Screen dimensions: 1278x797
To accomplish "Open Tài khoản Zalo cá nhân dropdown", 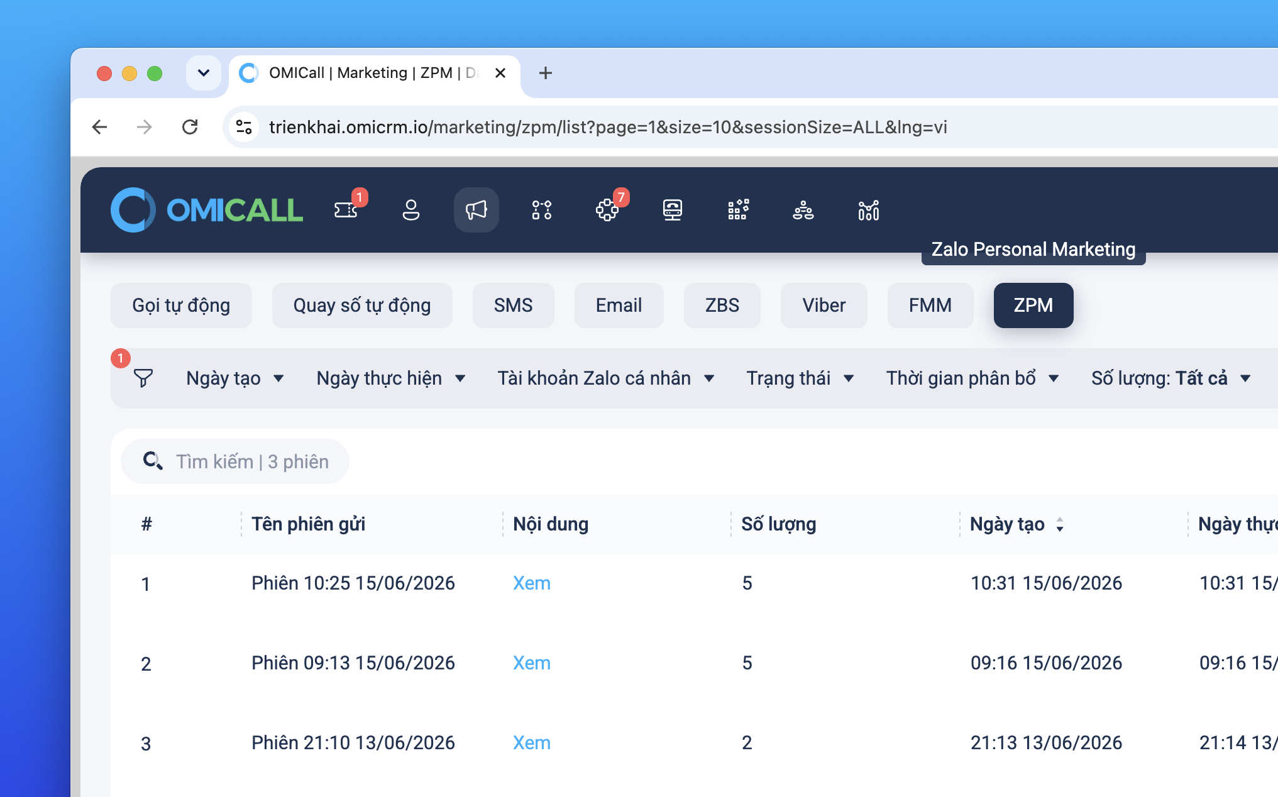I will click(606, 378).
